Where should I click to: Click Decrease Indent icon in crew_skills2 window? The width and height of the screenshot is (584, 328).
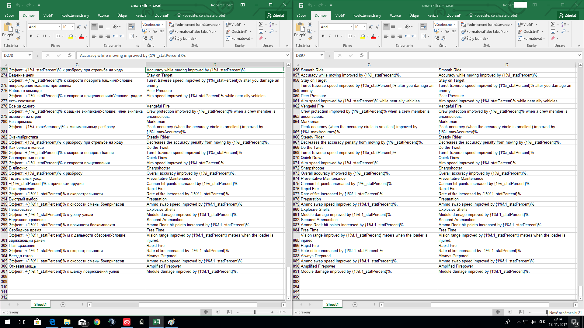[407, 36]
